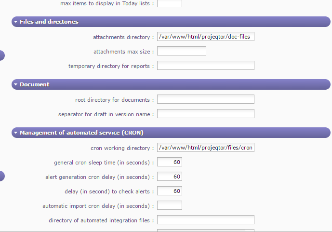The width and height of the screenshot is (332, 232).
Task: Collapse the Document section arrow
Action: [x=16, y=84]
